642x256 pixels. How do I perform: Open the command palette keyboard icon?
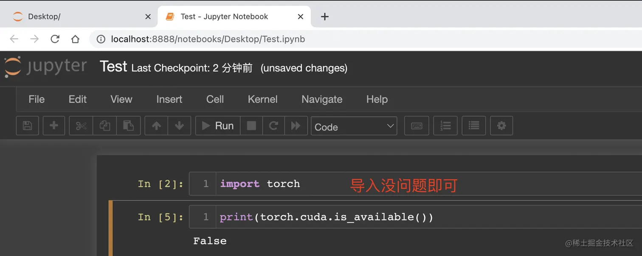(417, 126)
